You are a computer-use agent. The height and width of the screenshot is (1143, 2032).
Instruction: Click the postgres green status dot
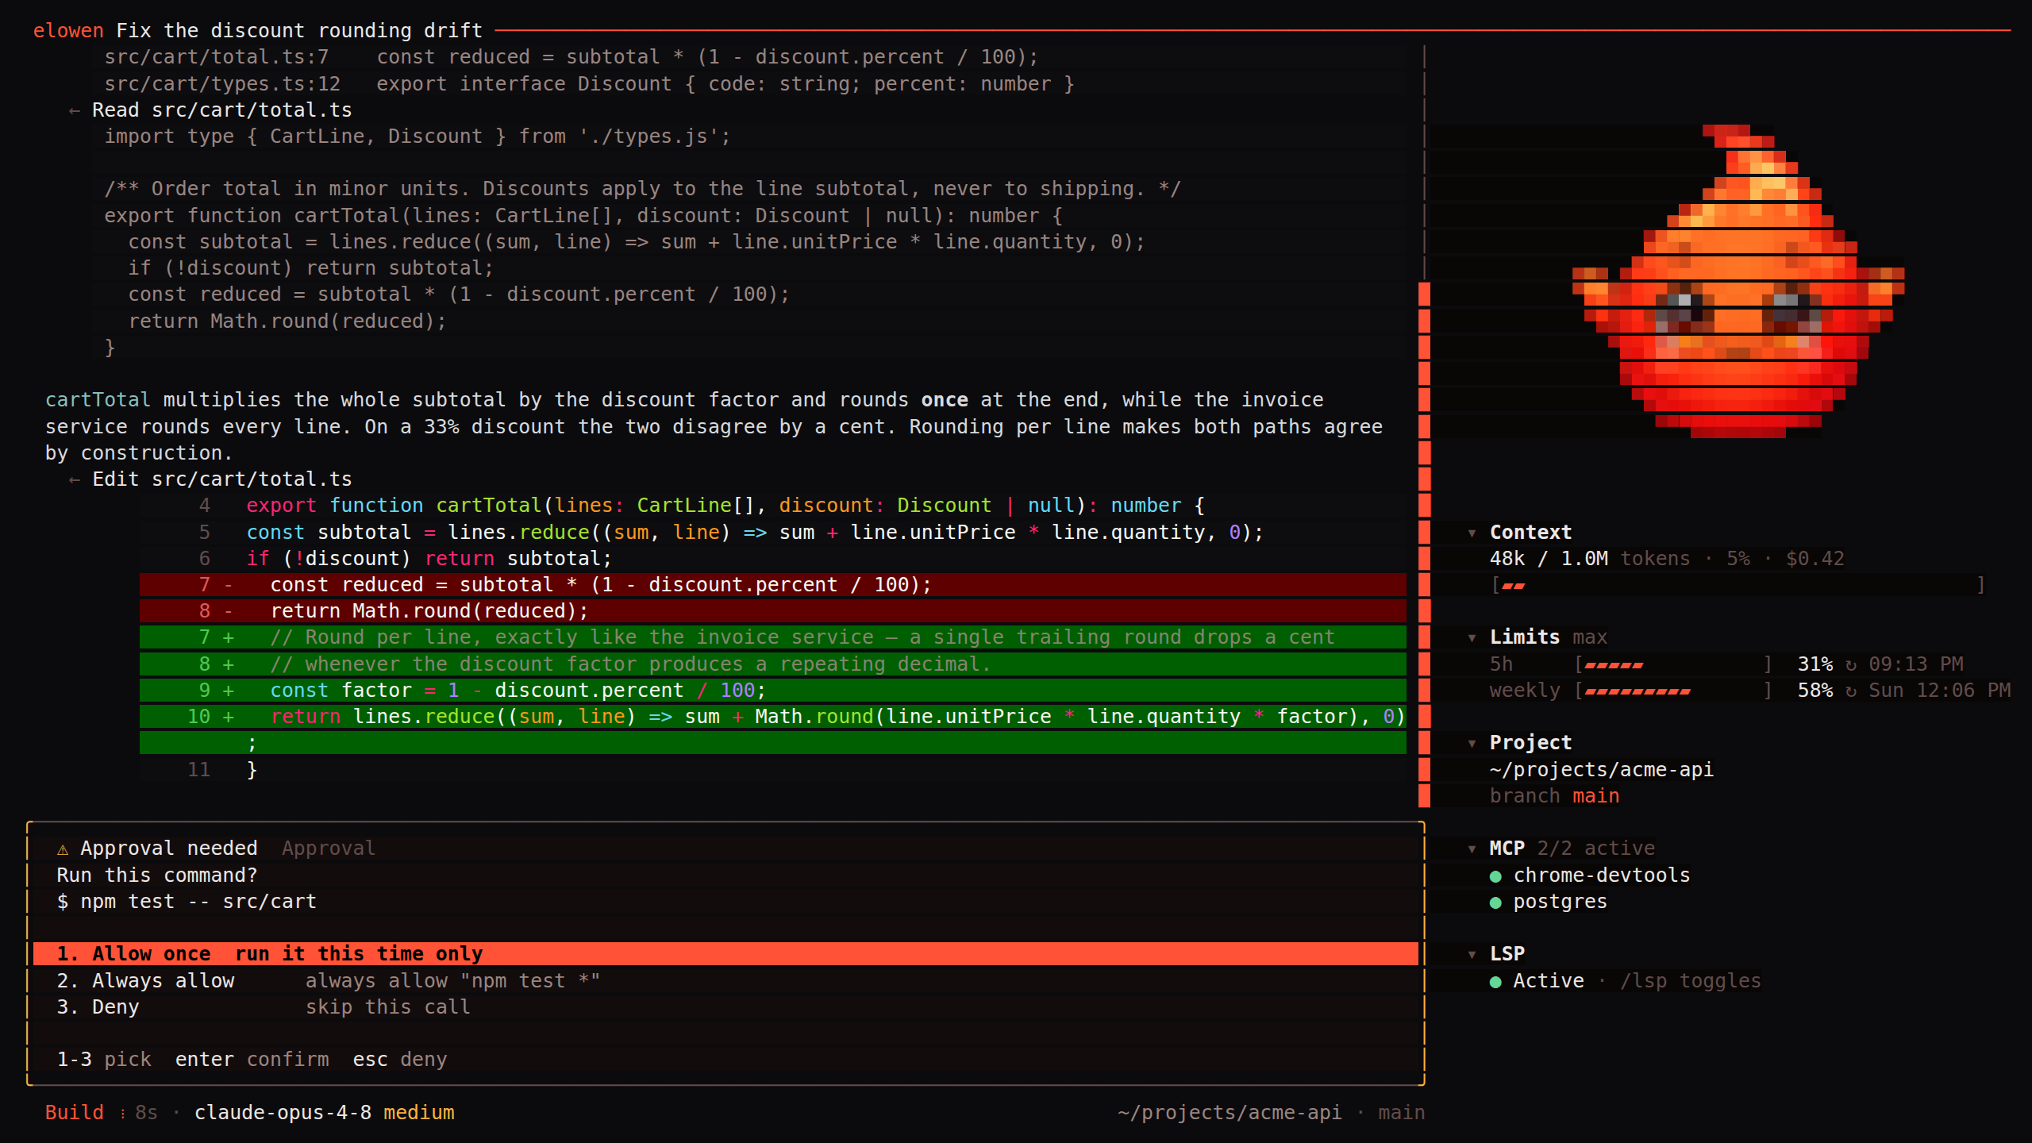(1495, 902)
